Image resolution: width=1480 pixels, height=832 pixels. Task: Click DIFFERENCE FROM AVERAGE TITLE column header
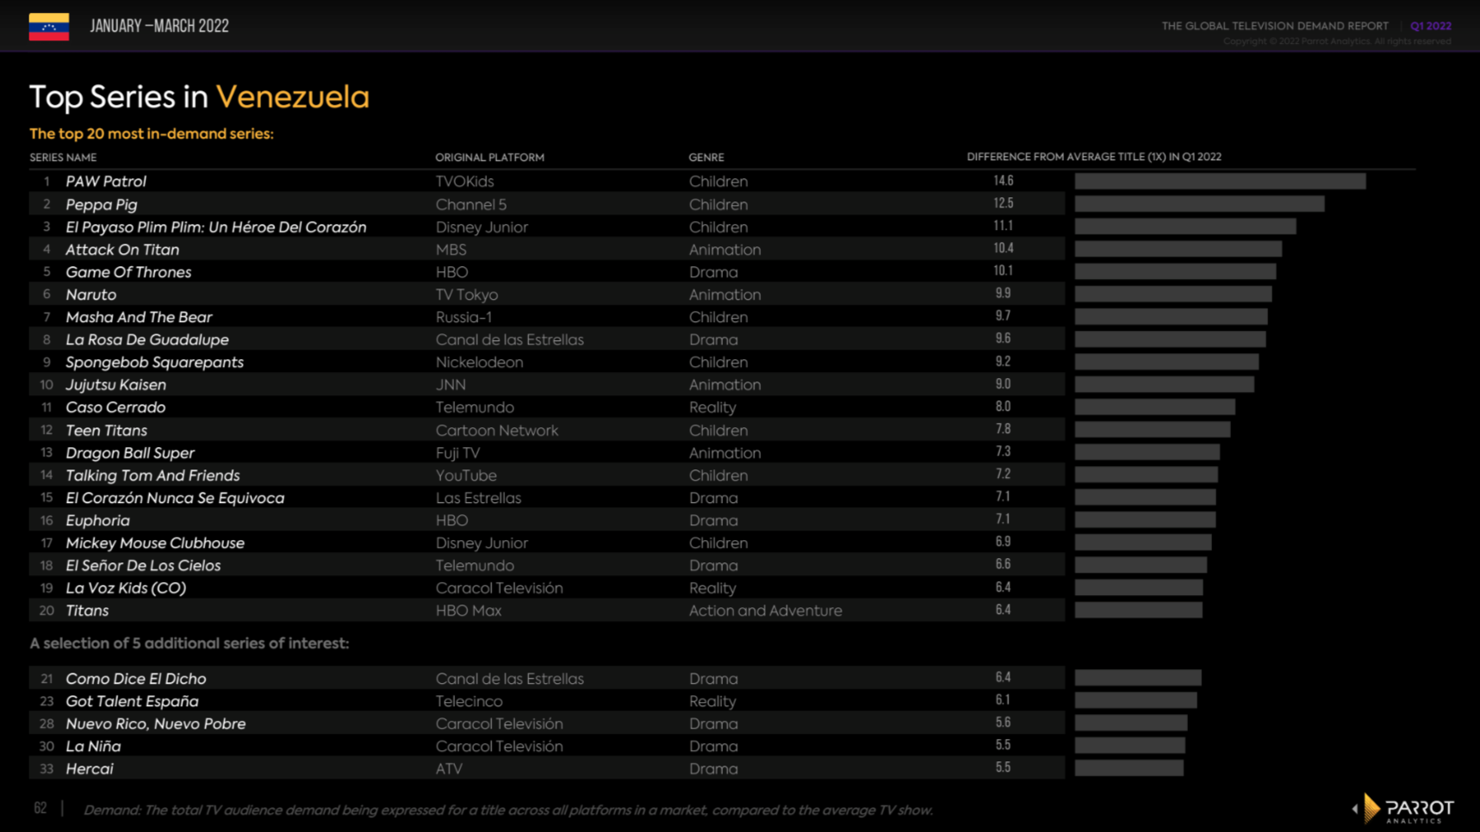coord(1094,157)
